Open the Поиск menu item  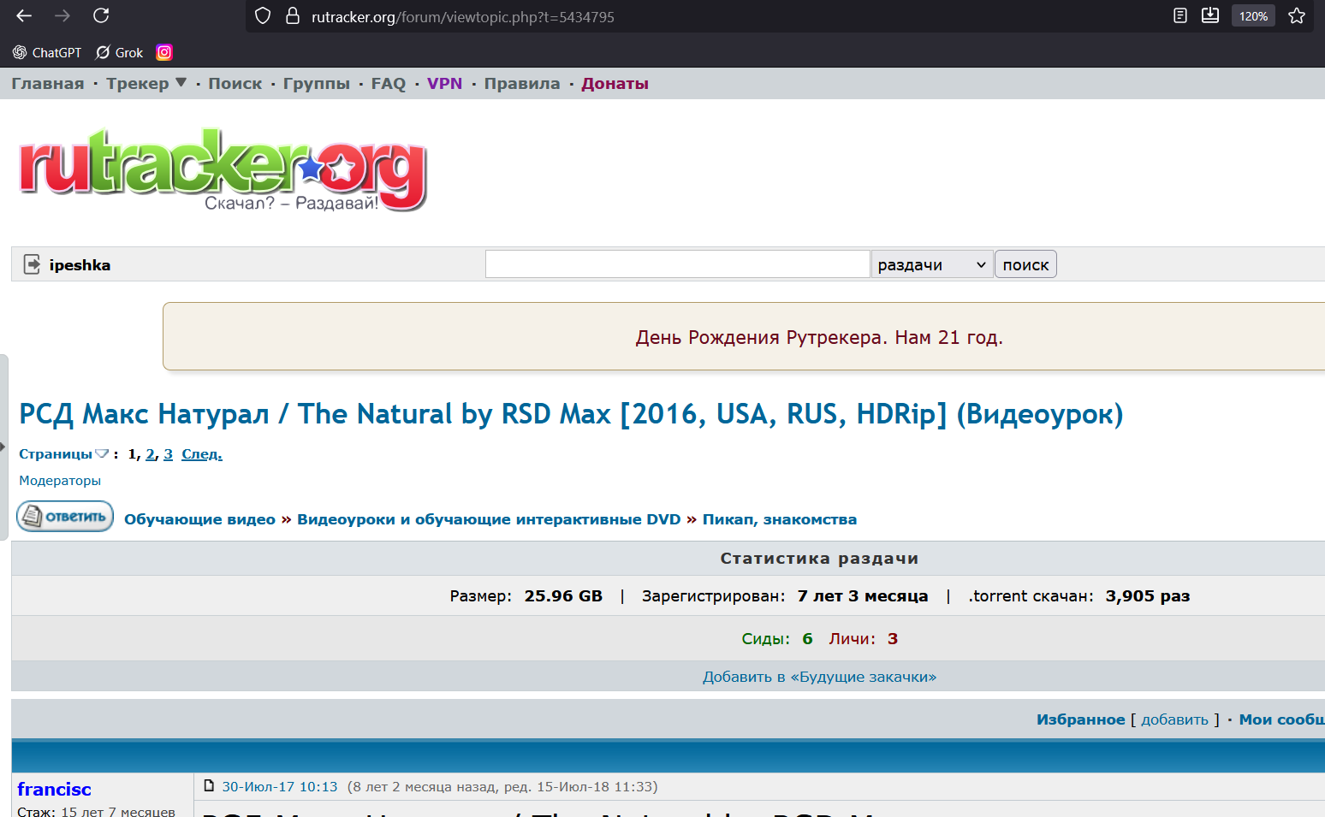point(235,84)
